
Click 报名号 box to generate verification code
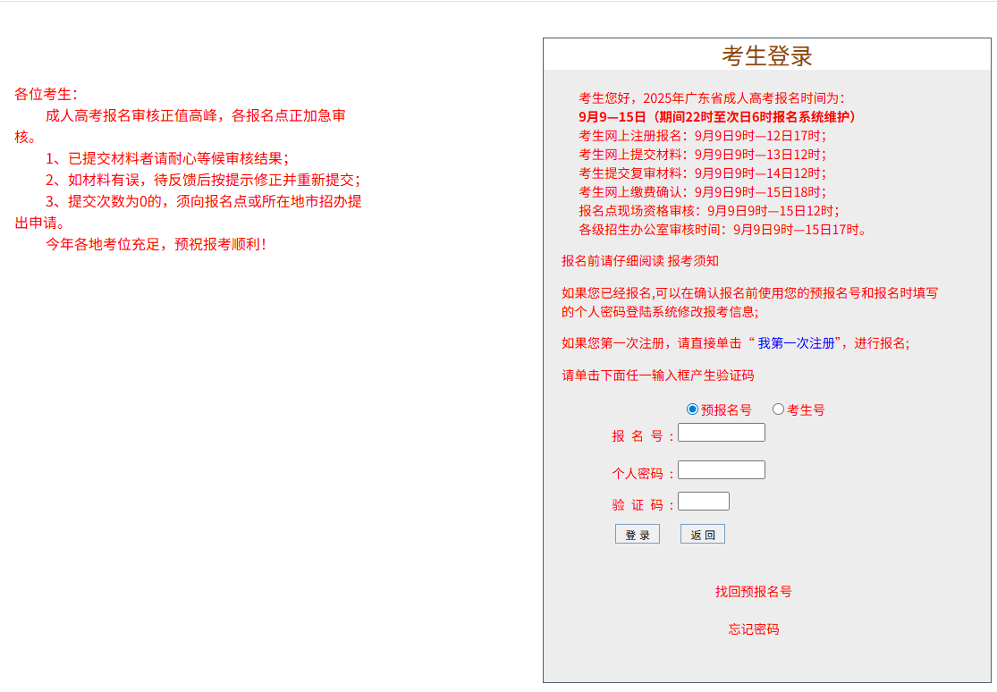(722, 432)
